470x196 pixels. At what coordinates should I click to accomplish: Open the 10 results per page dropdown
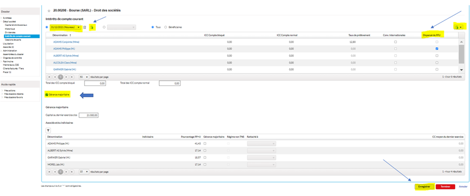tap(84, 172)
